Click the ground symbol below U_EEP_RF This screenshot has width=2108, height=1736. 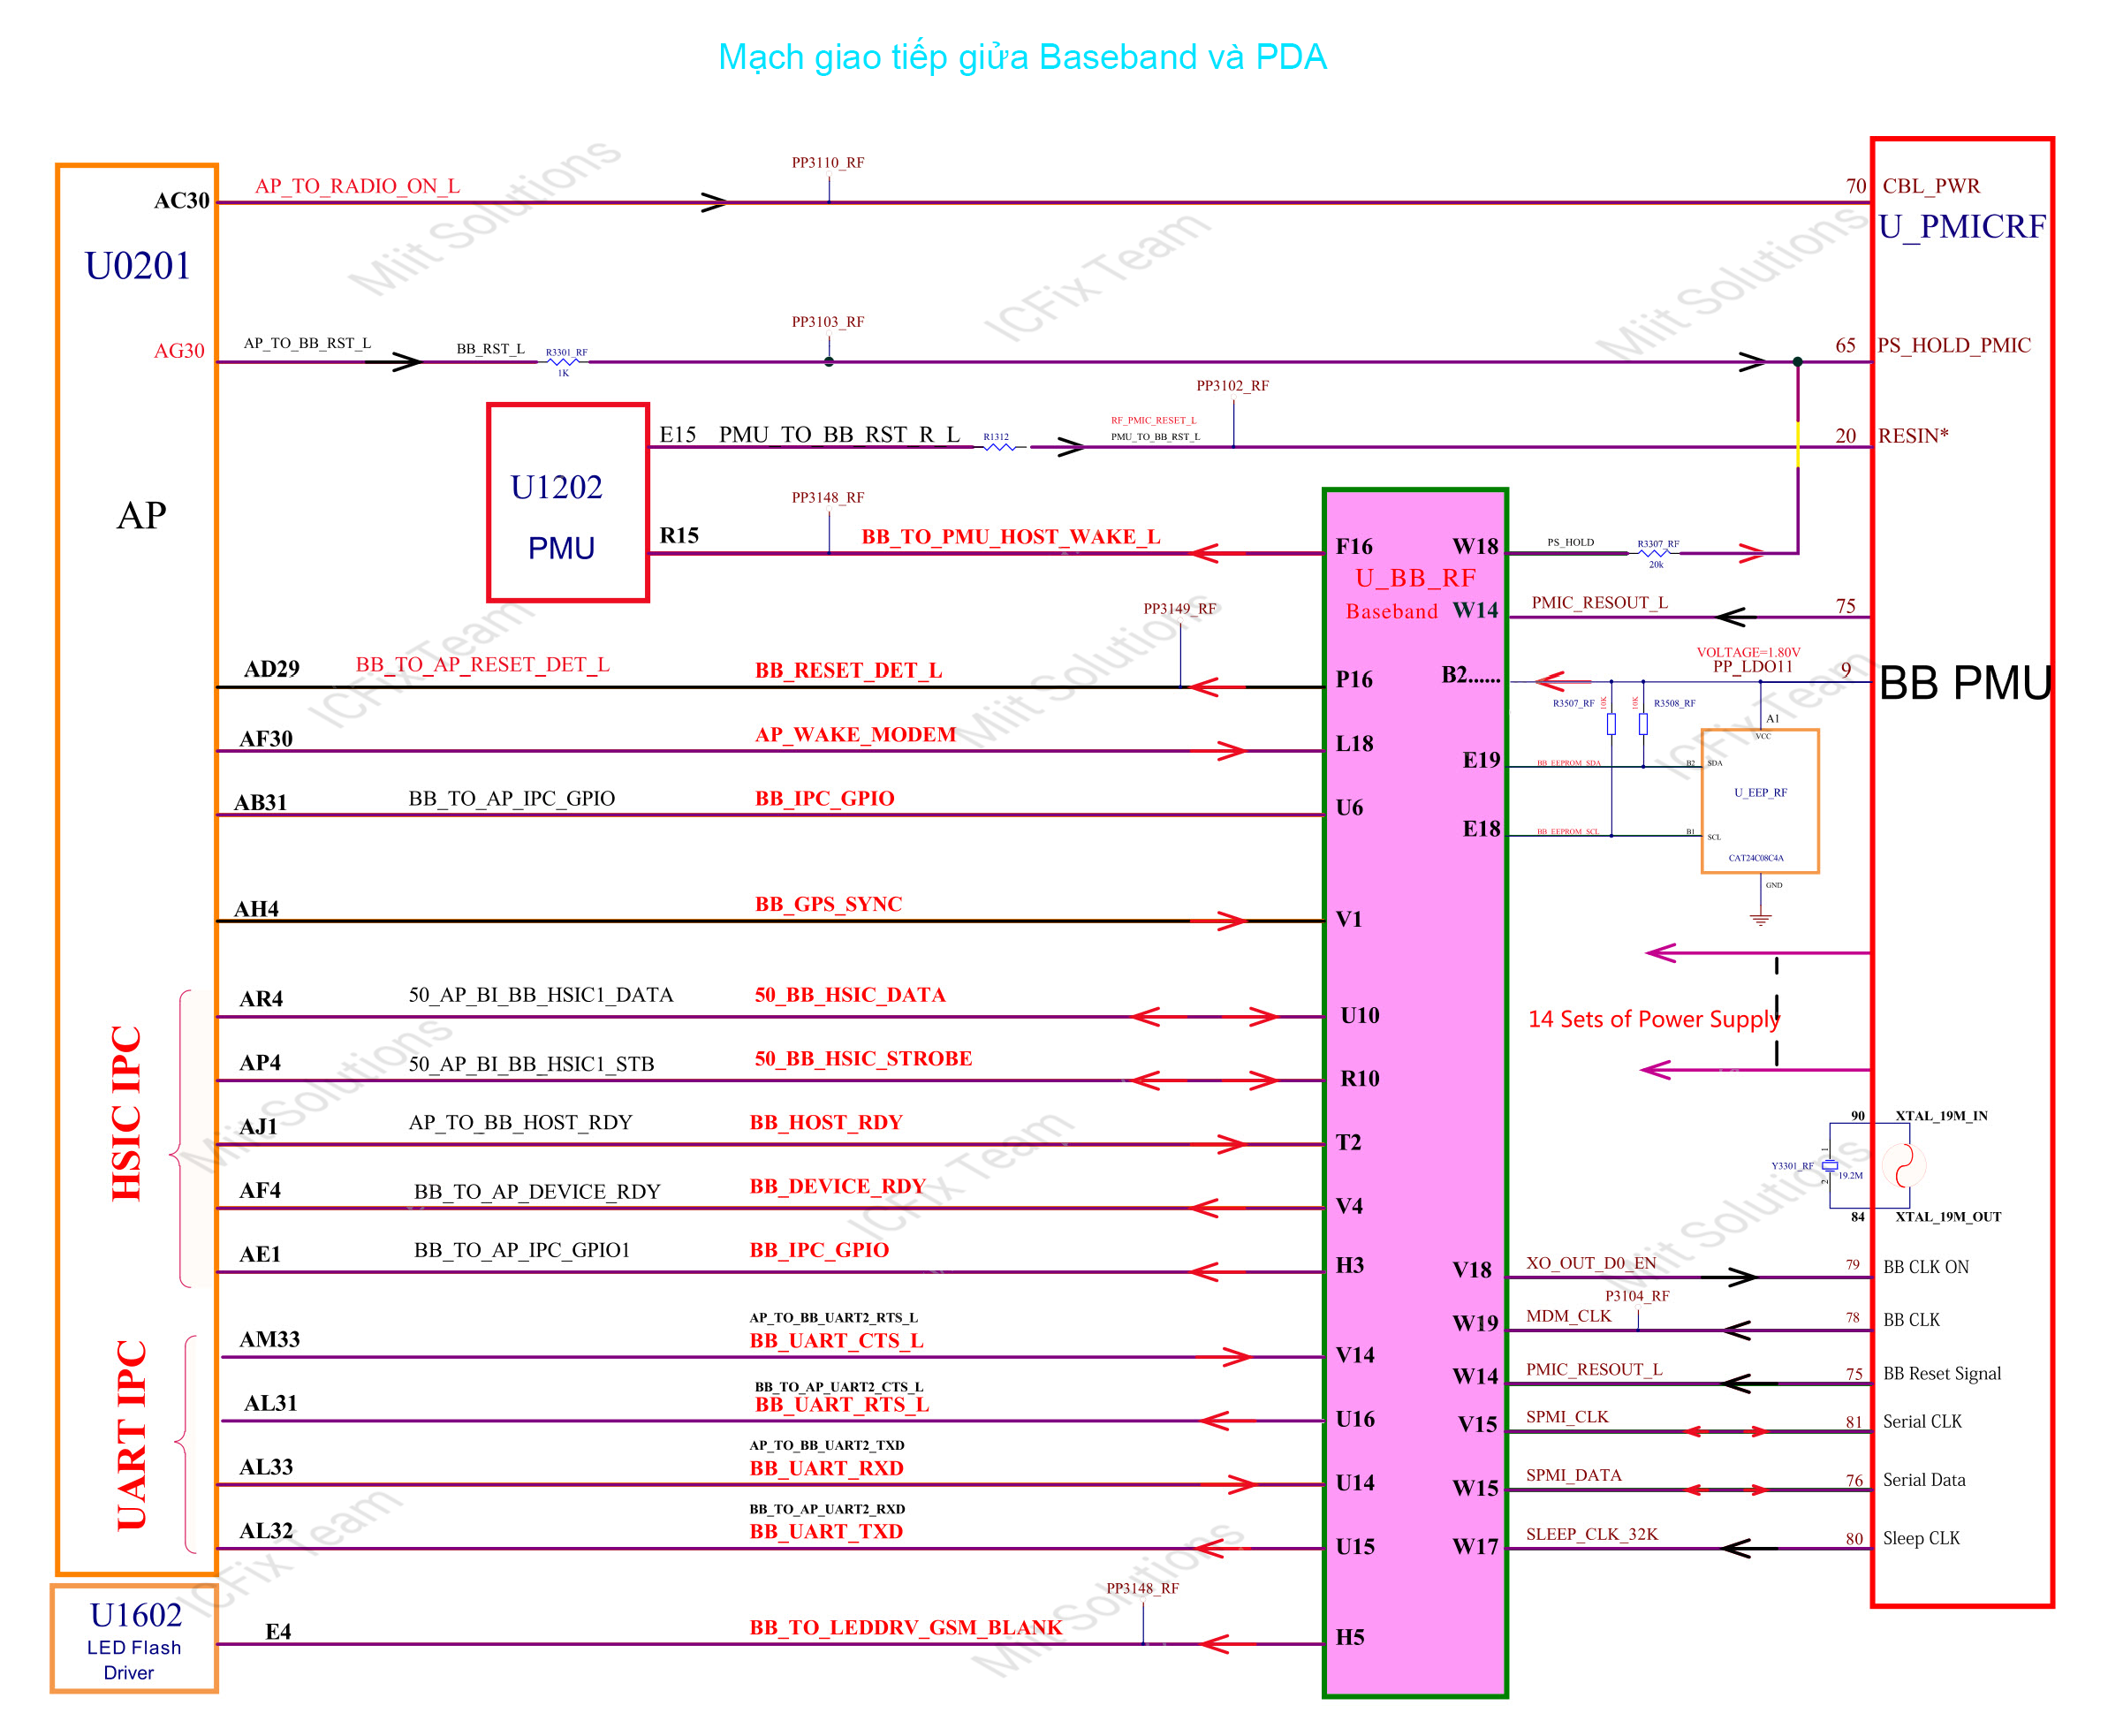1760,918
